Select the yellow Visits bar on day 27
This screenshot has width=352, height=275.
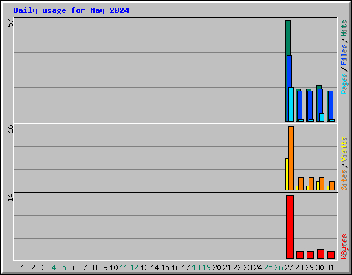287,174
